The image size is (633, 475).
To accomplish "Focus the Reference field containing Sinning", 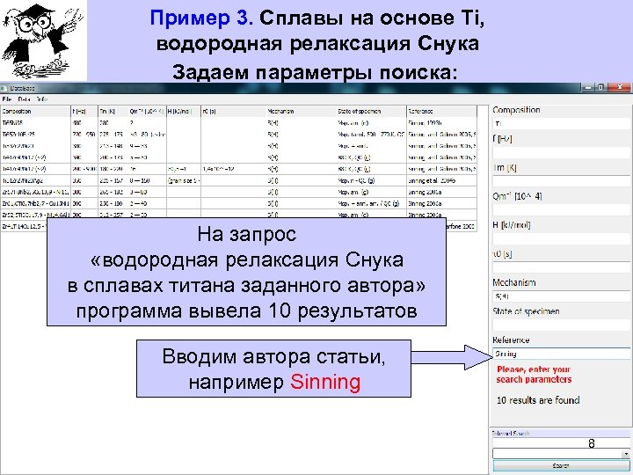I will click(x=561, y=354).
